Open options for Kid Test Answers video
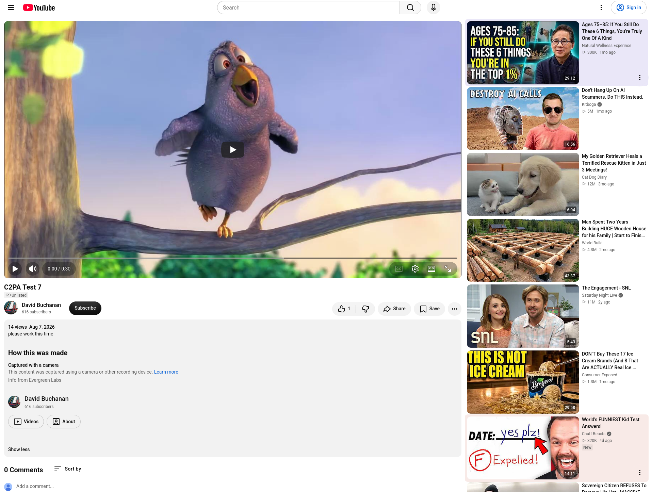This screenshot has width=652, height=492. pyautogui.click(x=640, y=472)
